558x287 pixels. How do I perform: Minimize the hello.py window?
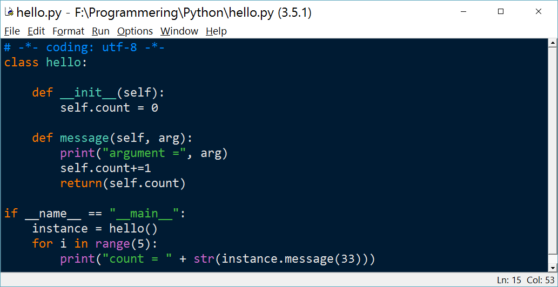(x=463, y=12)
